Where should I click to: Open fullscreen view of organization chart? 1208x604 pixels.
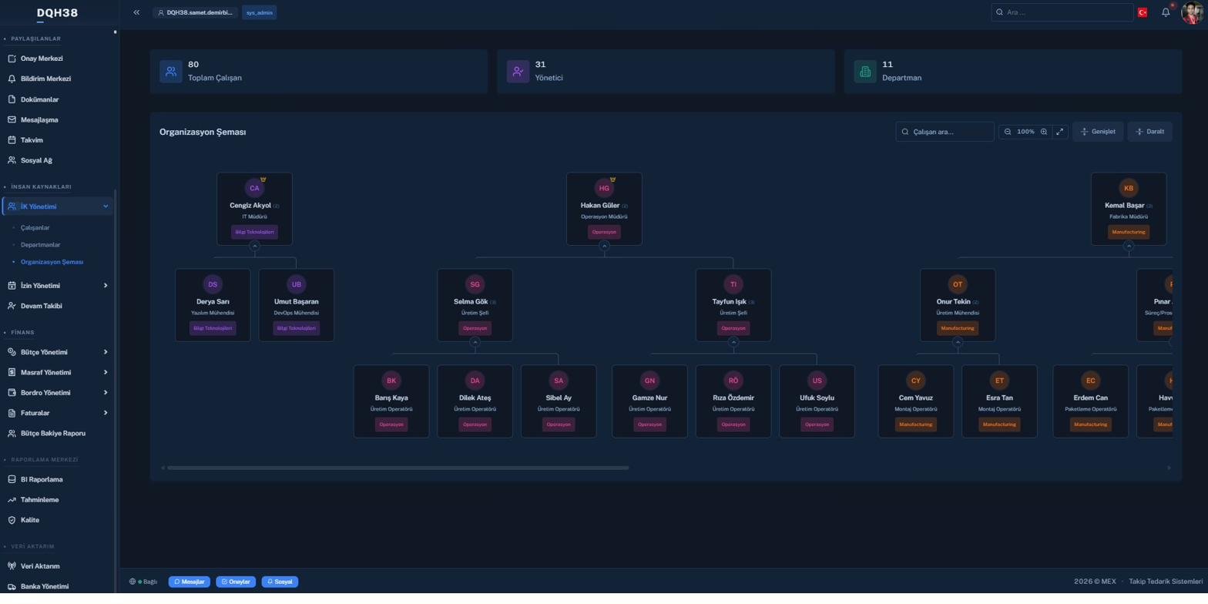tap(1060, 132)
